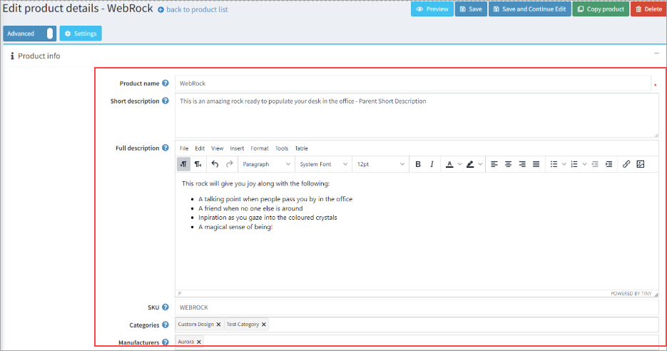This screenshot has height=351, width=667.
Task: Click the 'A magical sense of being!' bullet
Action: click(235, 227)
